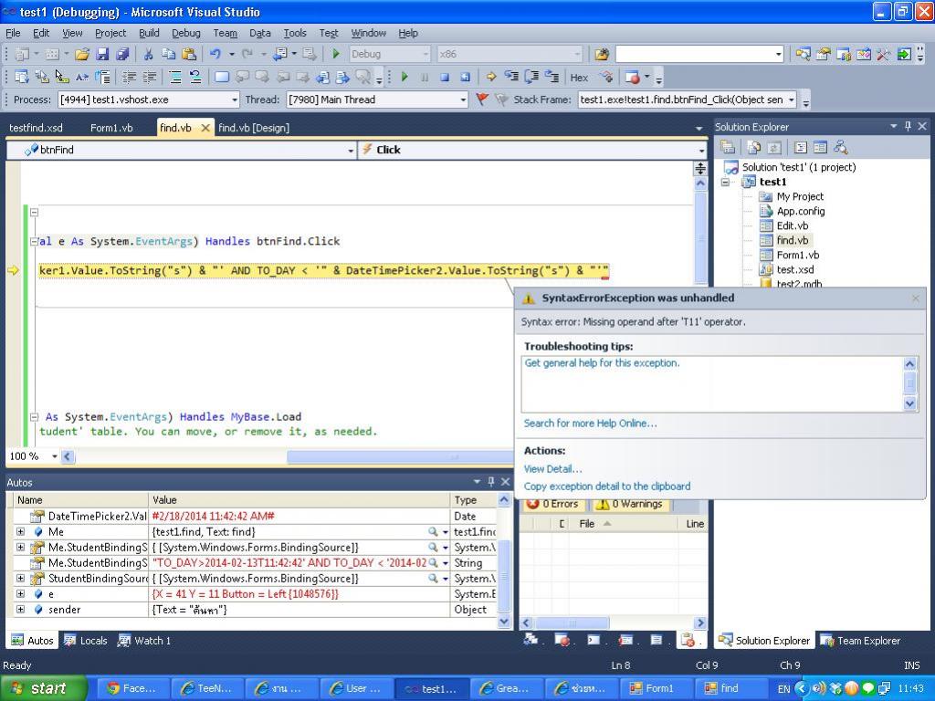Cut selection with scissors icon
Screen dimensions: 935x701
coord(148,54)
